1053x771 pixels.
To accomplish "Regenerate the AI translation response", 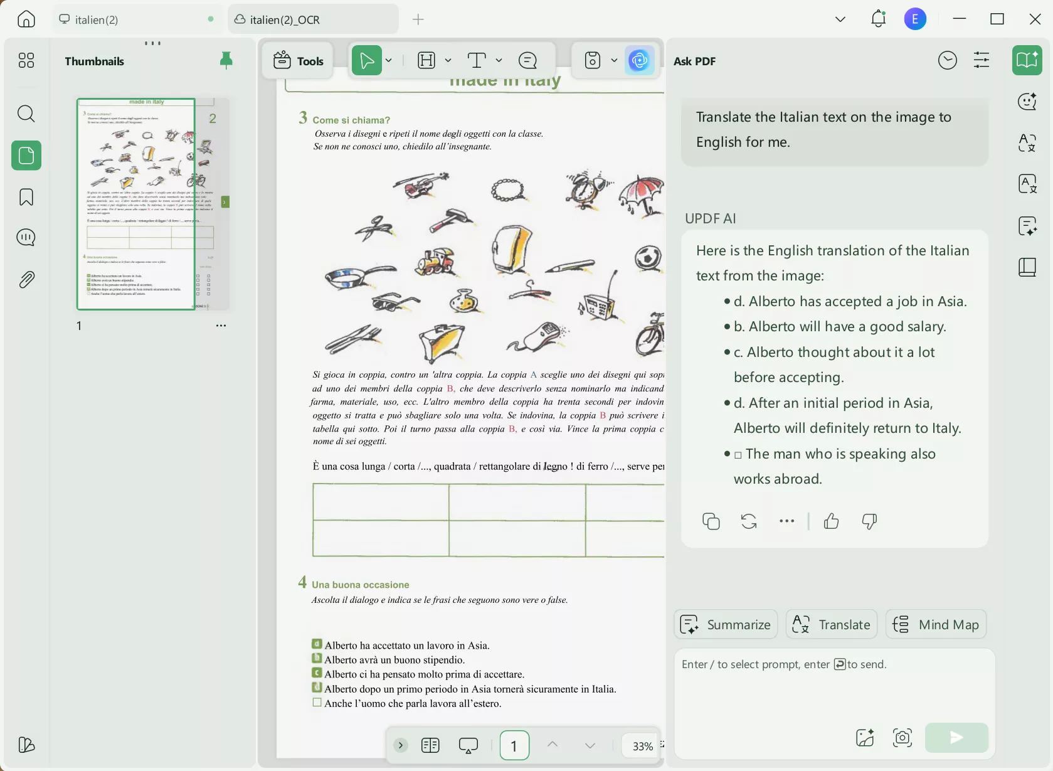I will click(x=748, y=521).
